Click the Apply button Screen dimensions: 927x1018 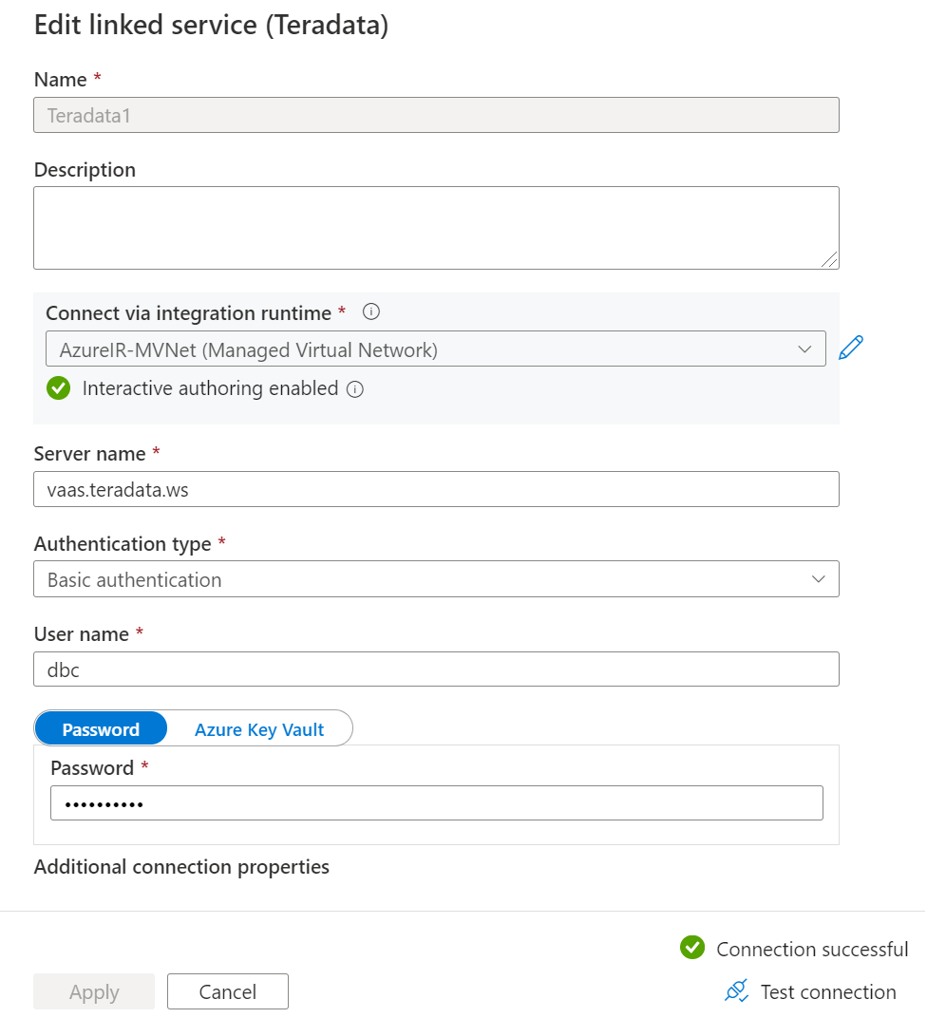[x=94, y=991]
